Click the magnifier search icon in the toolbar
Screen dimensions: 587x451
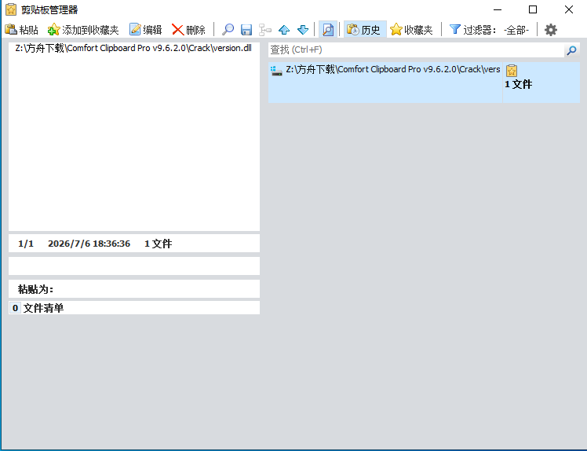click(x=228, y=30)
